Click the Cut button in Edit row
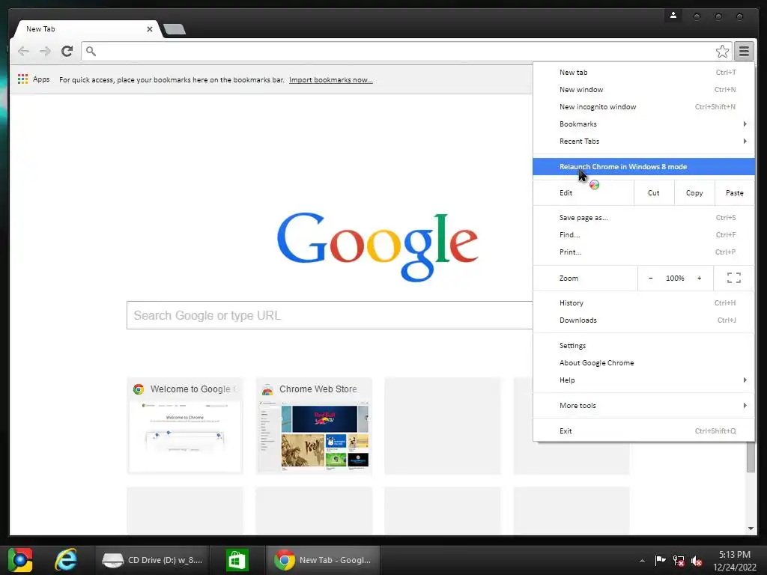767x575 pixels. tap(653, 192)
